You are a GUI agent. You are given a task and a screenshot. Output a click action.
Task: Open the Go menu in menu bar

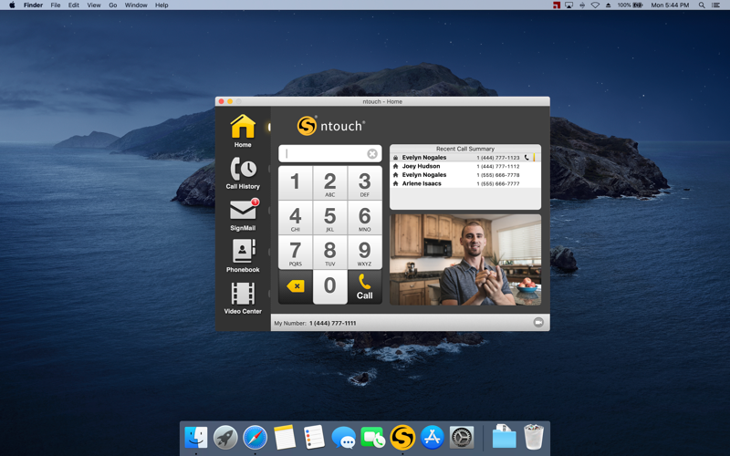pyautogui.click(x=112, y=5)
